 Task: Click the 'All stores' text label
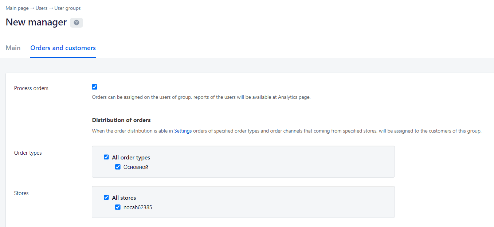coord(124,198)
